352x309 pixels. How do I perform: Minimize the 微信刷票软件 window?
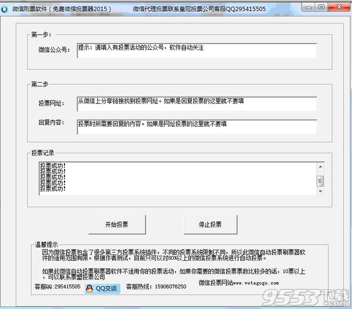click(309, 8)
